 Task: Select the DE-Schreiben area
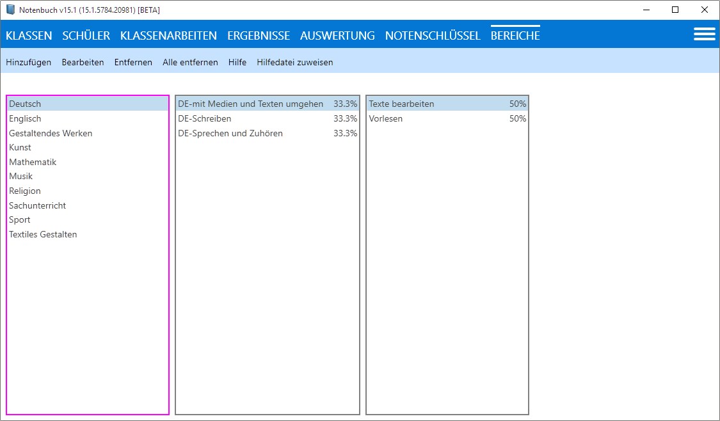pos(204,118)
